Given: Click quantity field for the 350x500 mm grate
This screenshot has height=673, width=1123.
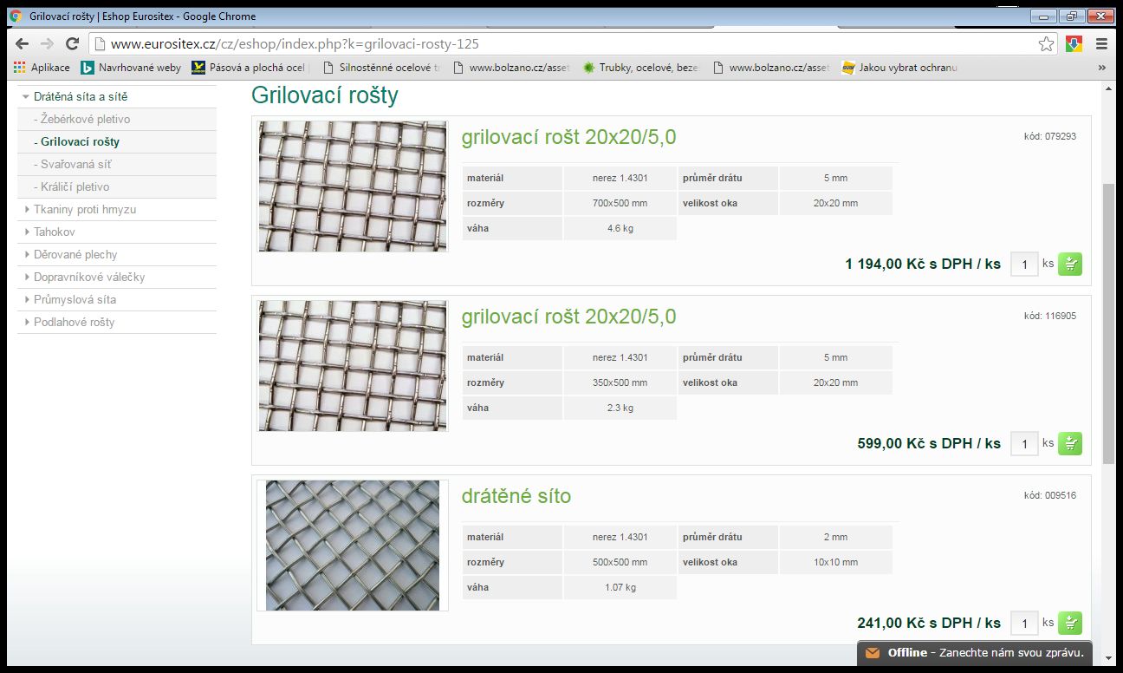Looking at the screenshot, I should click(1024, 444).
